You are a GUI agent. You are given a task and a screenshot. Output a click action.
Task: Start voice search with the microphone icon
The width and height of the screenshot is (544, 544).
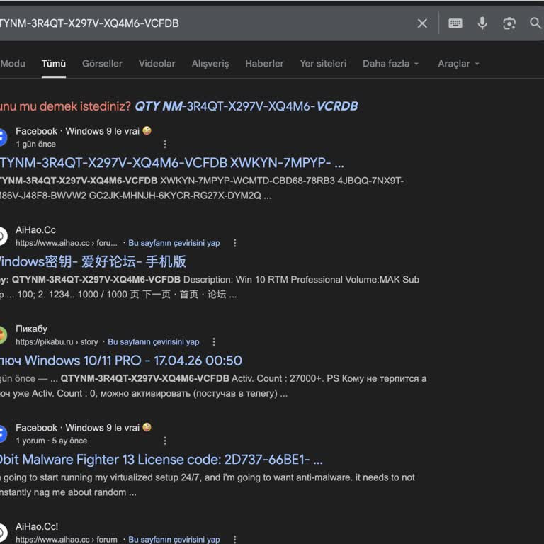482,23
